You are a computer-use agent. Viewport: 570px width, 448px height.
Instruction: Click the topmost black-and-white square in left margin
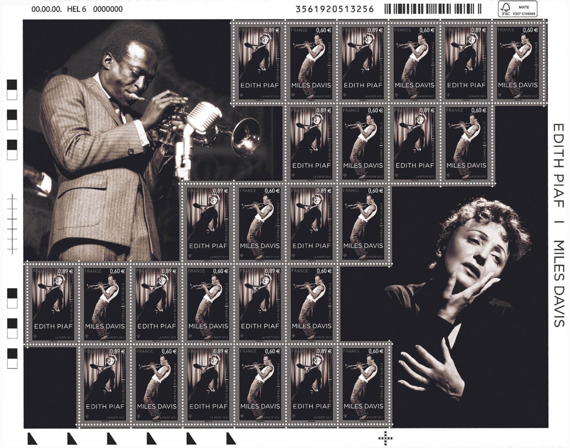coord(12,89)
